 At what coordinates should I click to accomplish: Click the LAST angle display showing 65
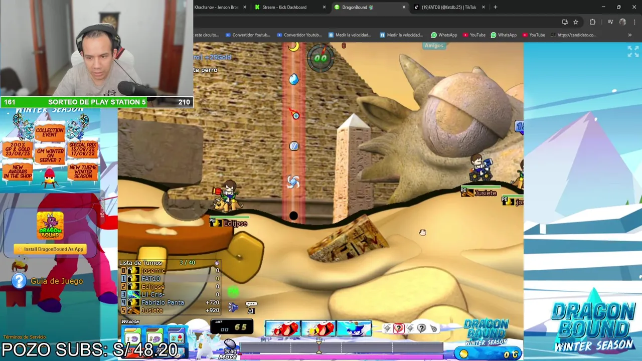click(231, 327)
